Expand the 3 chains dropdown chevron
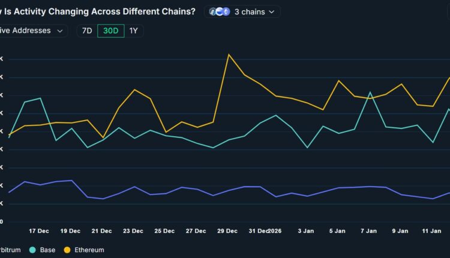This screenshot has width=450, height=258. pyautogui.click(x=271, y=11)
